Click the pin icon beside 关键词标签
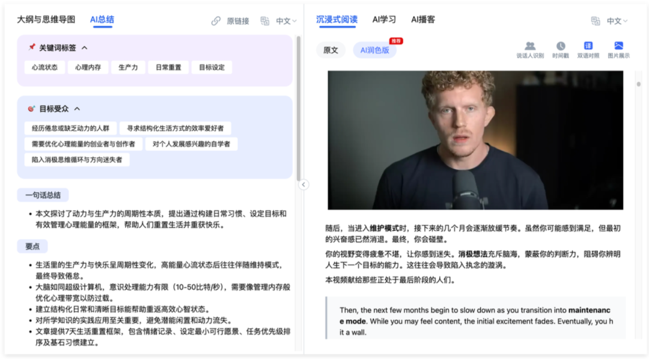This screenshot has width=649, height=359. point(32,47)
